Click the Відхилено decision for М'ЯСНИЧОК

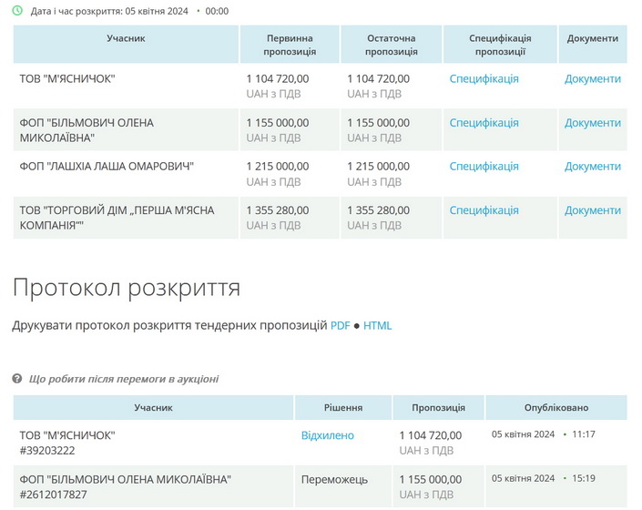click(327, 435)
